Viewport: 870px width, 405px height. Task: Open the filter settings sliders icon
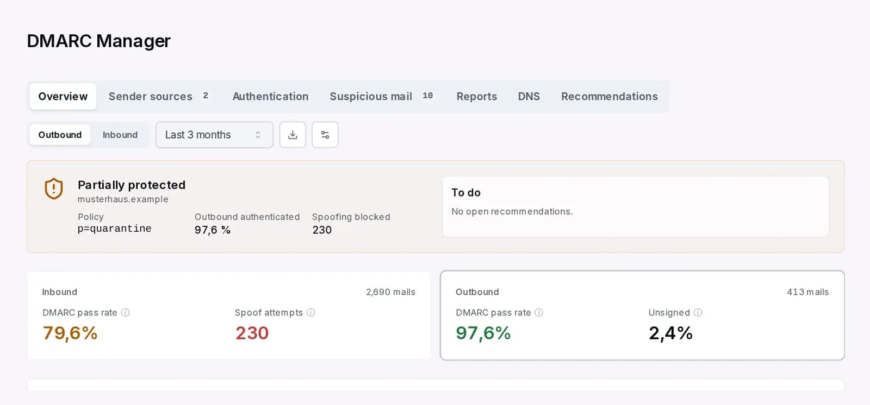(x=325, y=135)
